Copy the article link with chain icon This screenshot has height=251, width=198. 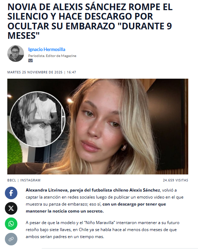(x=11, y=239)
